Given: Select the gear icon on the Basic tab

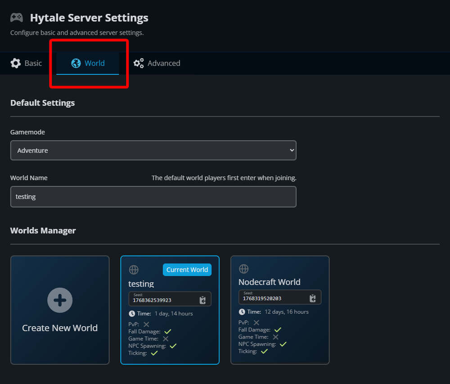Looking at the screenshot, I should pos(15,63).
